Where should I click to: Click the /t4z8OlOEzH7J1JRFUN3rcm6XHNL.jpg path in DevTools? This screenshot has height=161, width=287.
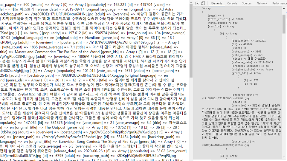point(225,98)
